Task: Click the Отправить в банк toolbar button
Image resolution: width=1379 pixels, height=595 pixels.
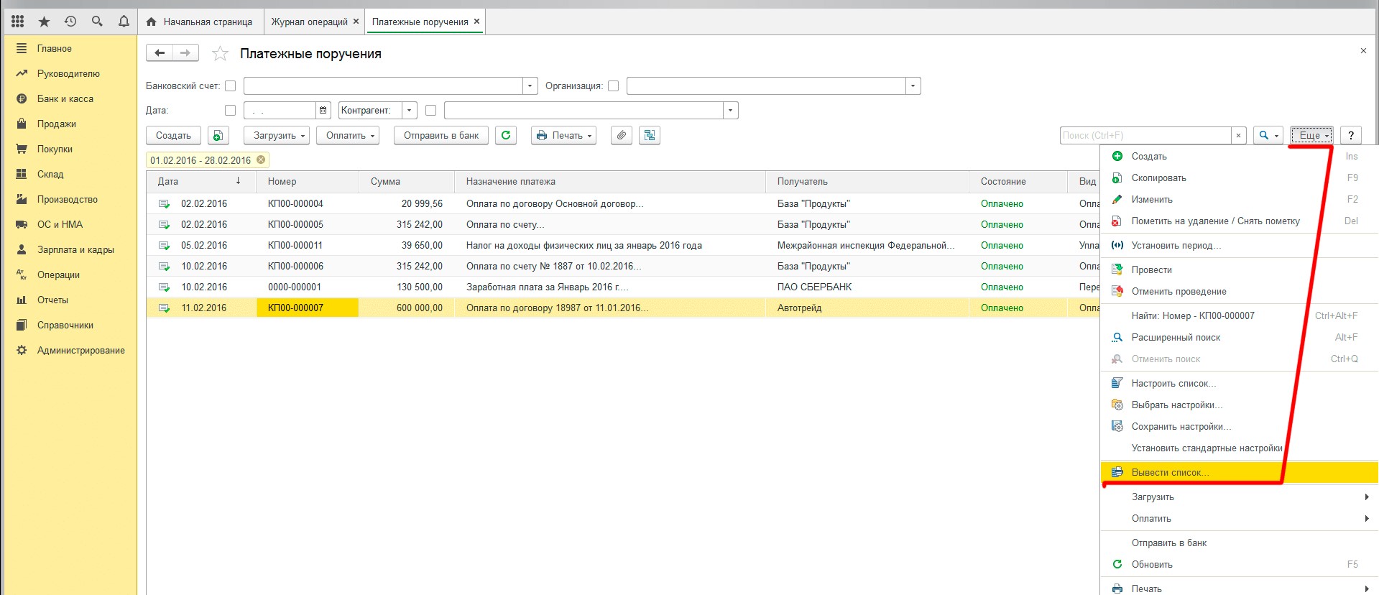Action: coord(441,135)
